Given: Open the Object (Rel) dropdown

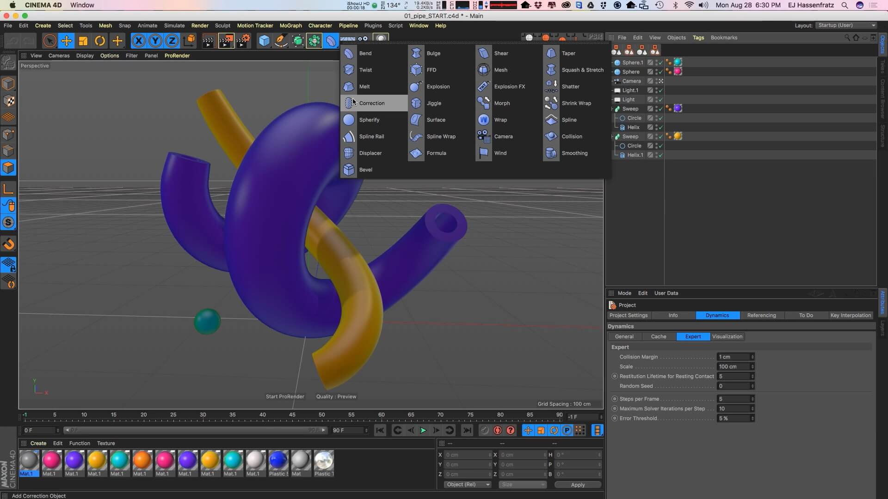Looking at the screenshot, I should [x=467, y=484].
